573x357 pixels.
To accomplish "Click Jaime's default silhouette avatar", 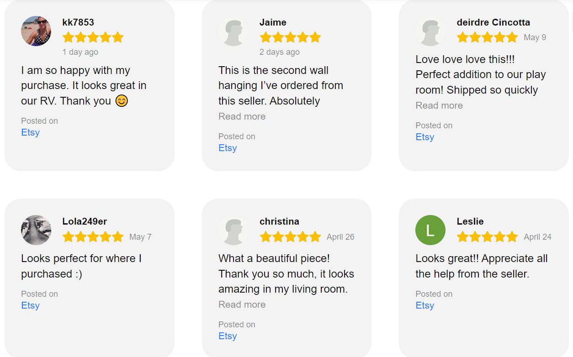I will pyautogui.click(x=233, y=31).
